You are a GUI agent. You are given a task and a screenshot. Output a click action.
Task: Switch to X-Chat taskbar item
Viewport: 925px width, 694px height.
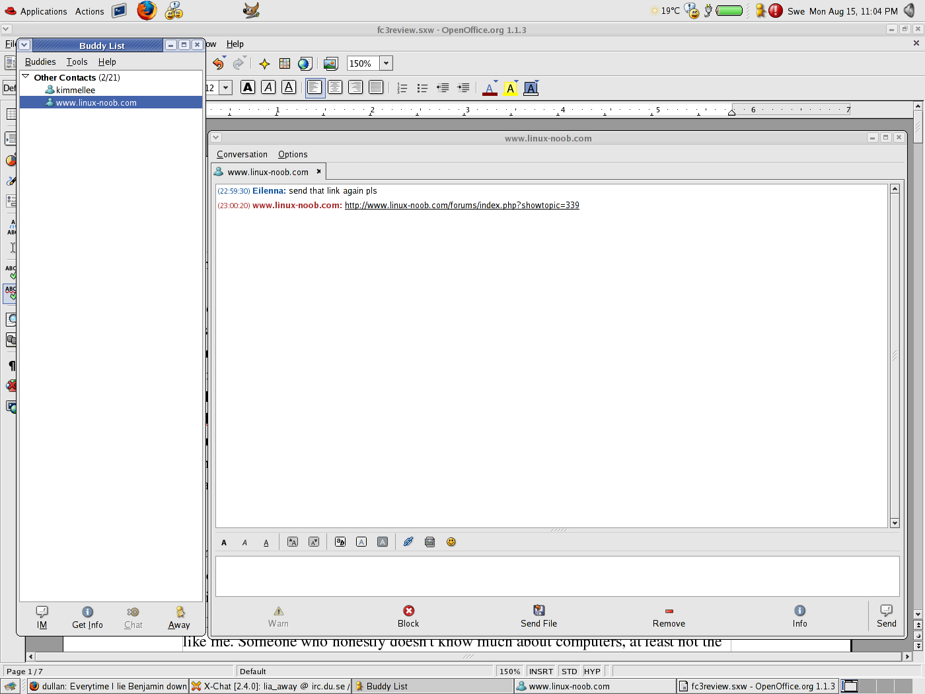pyautogui.click(x=270, y=686)
